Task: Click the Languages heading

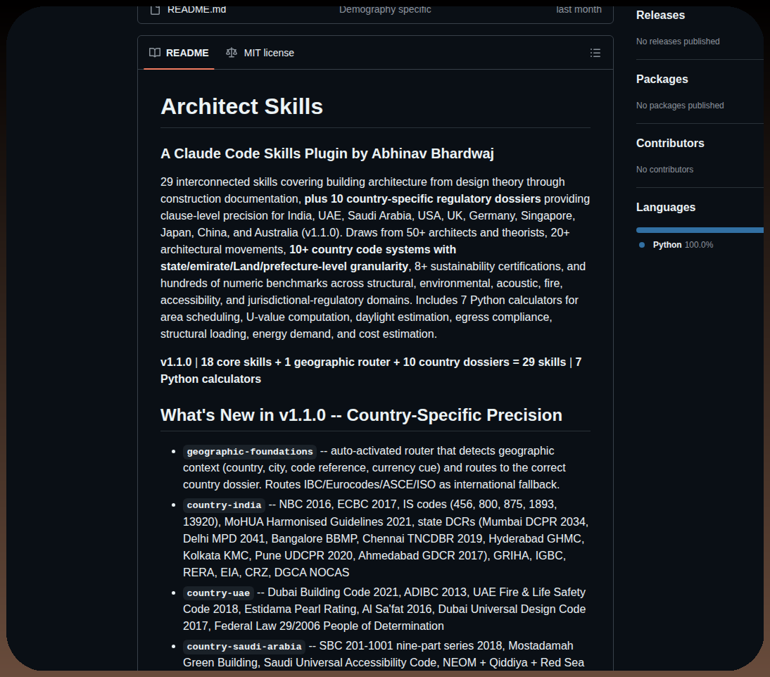Action: [665, 207]
